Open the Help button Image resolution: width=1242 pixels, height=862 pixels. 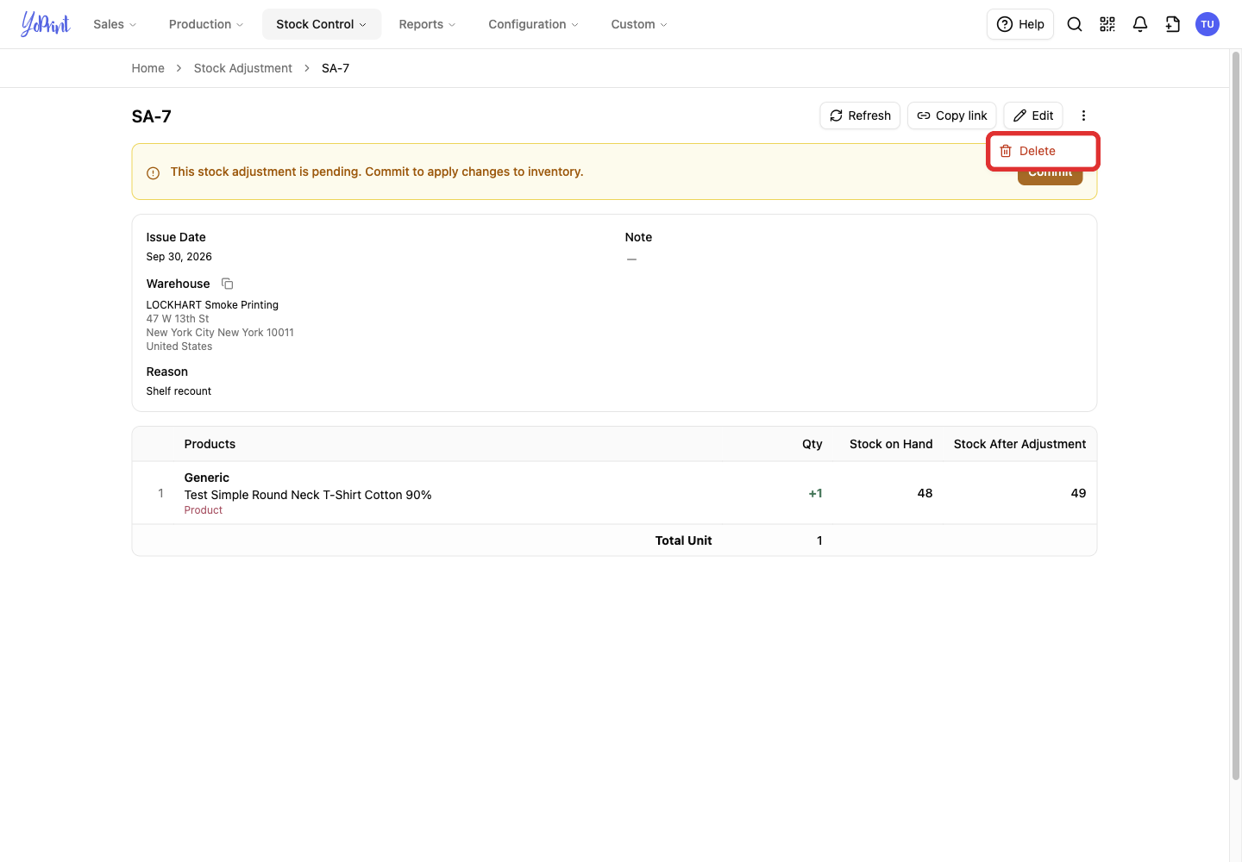[1020, 24]
